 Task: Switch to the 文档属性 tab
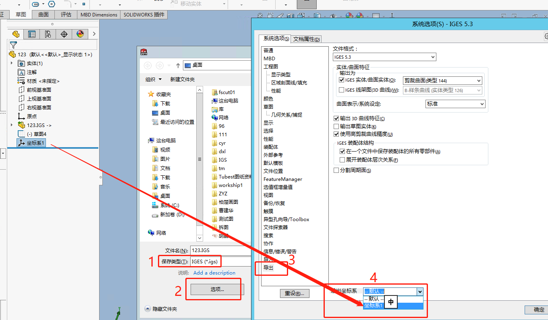(x=306, y=39)
